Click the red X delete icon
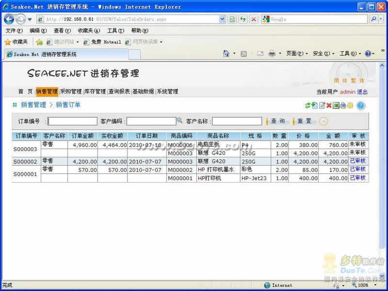This screenshot has height=291, width=388. [329, 106]
